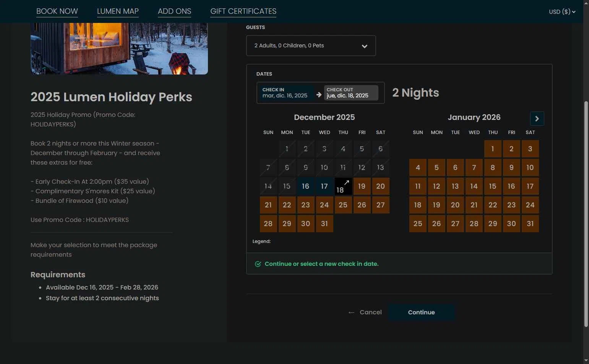Choose January 30 in calendar

coord(511,224)
